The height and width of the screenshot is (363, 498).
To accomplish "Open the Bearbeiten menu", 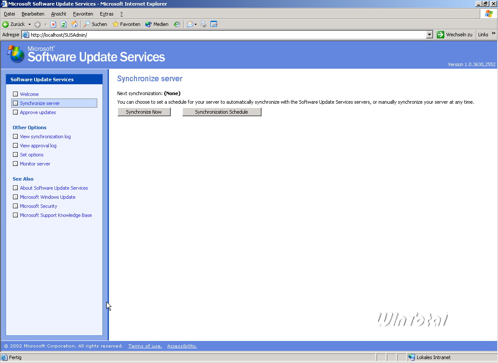I will 33,14.
